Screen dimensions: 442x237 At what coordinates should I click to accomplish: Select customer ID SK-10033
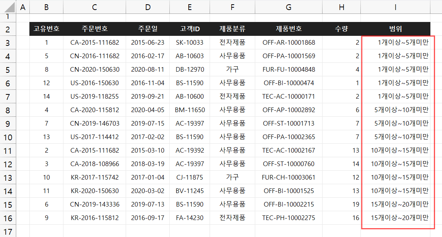coord(190,43)
